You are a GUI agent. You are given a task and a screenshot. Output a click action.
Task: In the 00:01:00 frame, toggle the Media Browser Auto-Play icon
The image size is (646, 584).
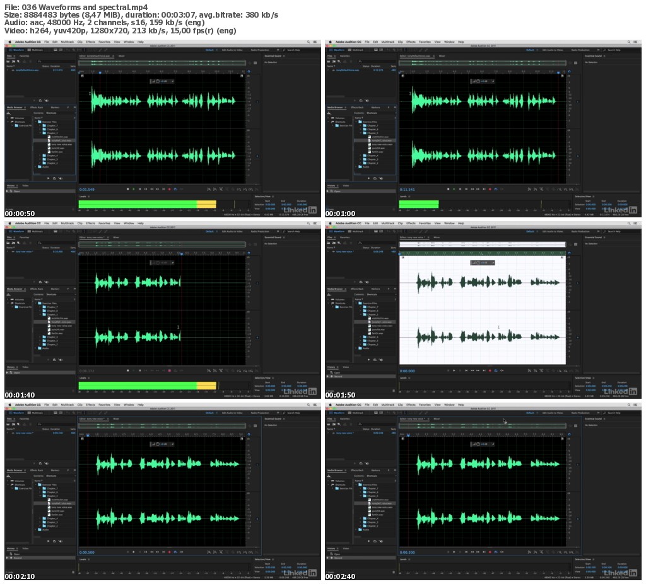point(380,178)
